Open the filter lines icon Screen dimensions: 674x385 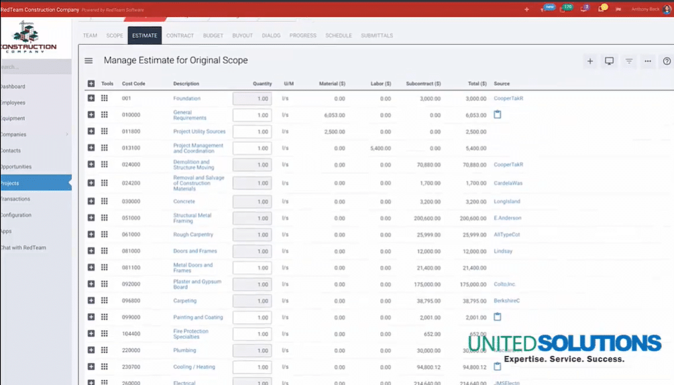[629, 62]
